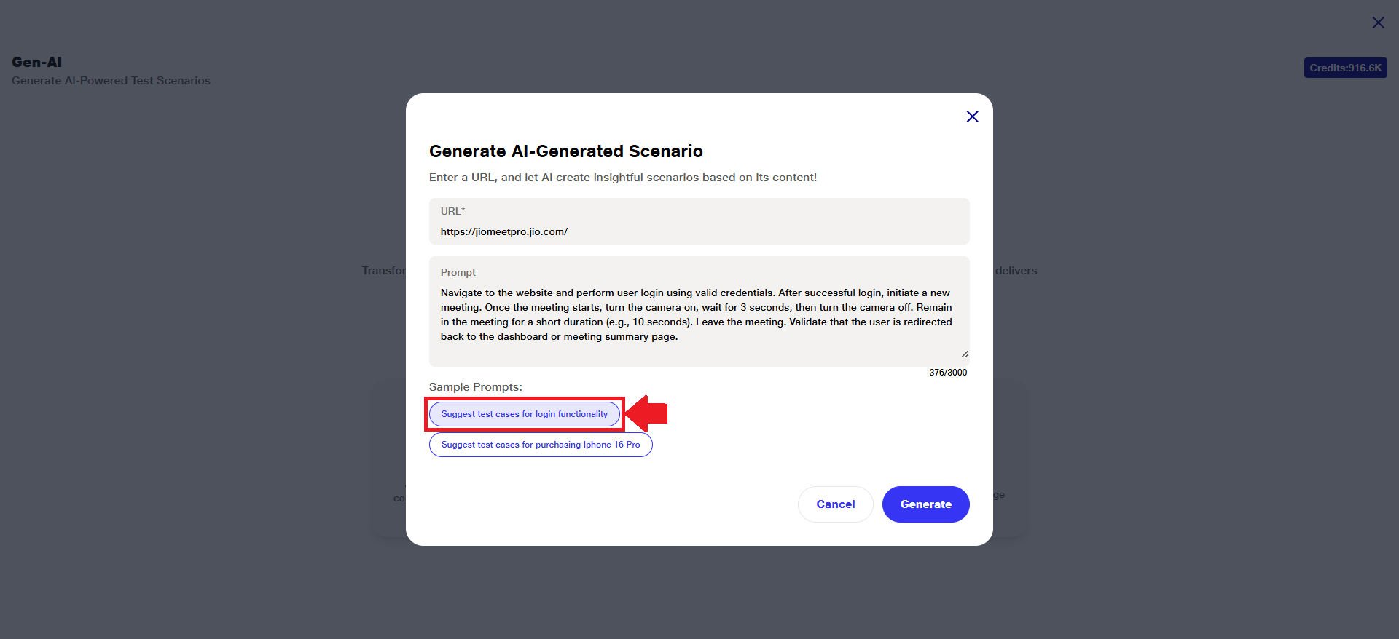Click the "Sample Prompts:" label
The image size is (1399, 639).
click(475, 387)
